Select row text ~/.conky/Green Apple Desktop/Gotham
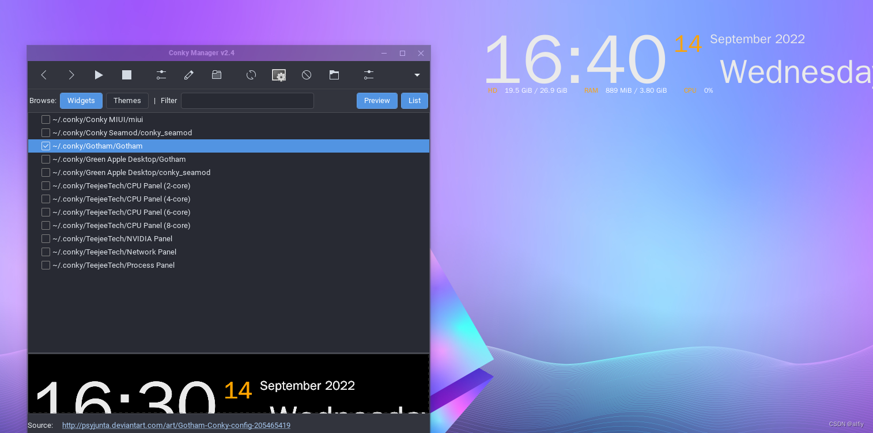Image resolution: width=873 pixels, height=433 pixels. click(x=119, y=159)
